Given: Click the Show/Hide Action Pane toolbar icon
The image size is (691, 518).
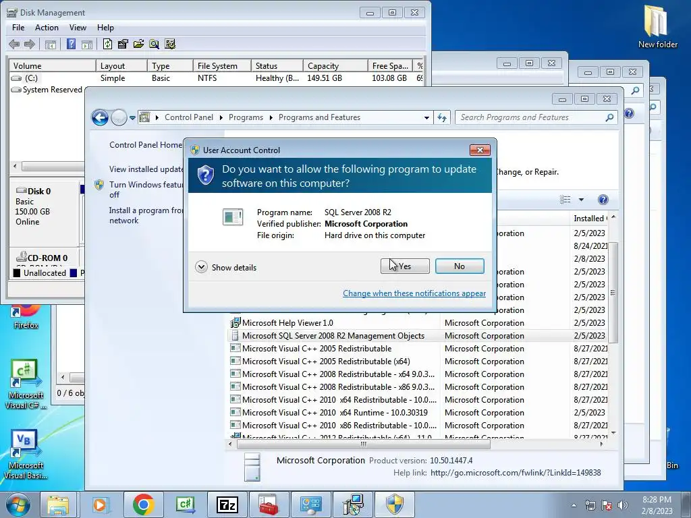Looking at the screenshot, I should click(87, 44).
